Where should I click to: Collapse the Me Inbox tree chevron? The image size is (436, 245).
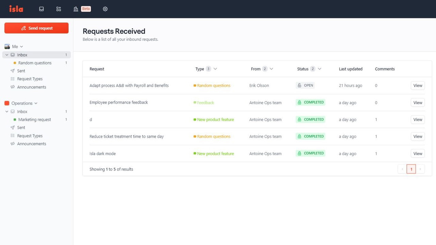tap(7, 55)
